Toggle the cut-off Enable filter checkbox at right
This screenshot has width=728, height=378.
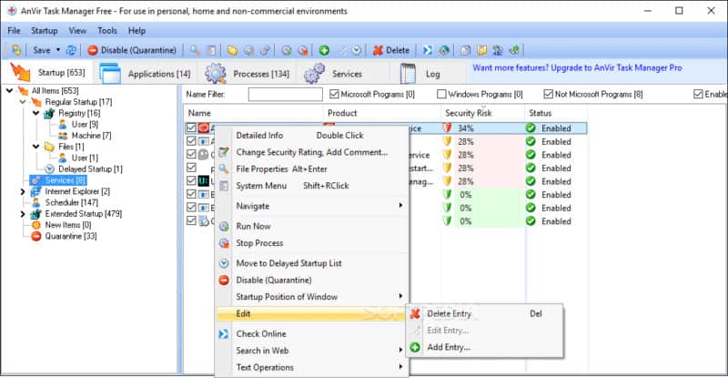(698, 95)
